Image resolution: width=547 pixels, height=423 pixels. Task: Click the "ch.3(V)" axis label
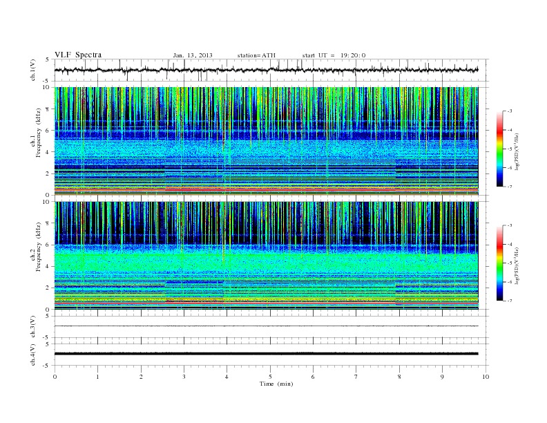point(33,327)
